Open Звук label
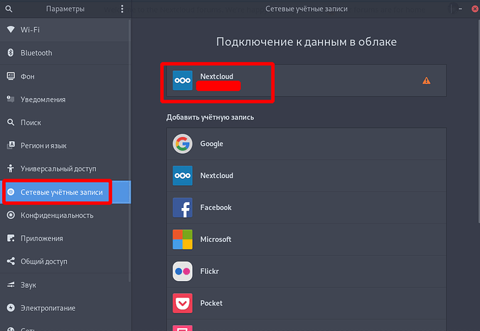Image resolution: width=480 pixels, height=331 pixels. click(28, 285)
